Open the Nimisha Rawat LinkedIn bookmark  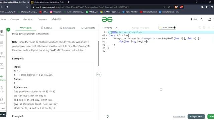pyautogui.click(x=169, y=12)
